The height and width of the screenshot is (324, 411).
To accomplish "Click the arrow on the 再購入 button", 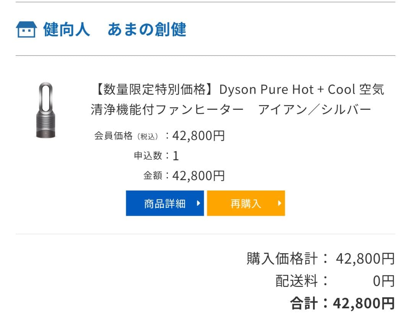I will click(279, 203).
